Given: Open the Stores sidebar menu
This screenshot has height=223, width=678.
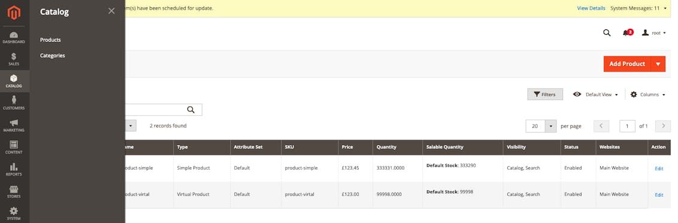Looking at the screenshot, I should tap(14, 192).
